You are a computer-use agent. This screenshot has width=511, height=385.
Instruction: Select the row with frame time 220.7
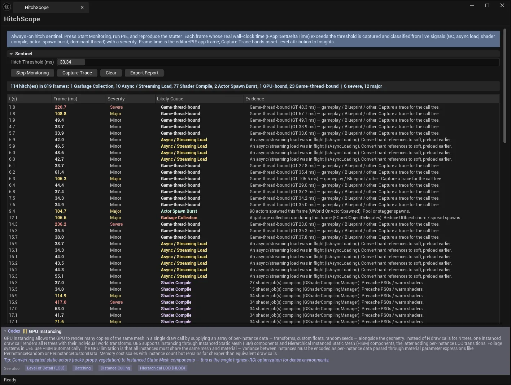tap(253, 107)
